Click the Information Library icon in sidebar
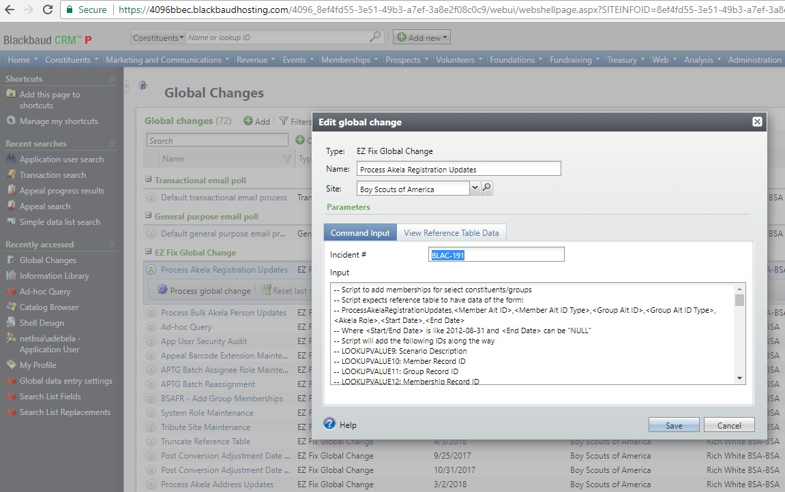 [x=11, y=276]
